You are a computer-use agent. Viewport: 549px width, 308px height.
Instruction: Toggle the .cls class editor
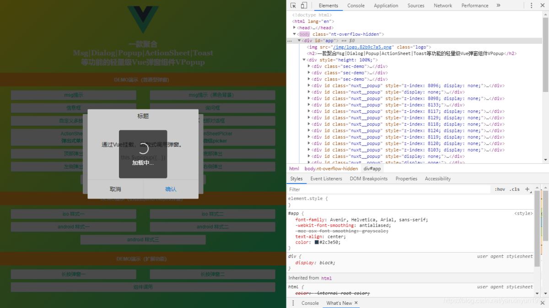click(516, 189)
